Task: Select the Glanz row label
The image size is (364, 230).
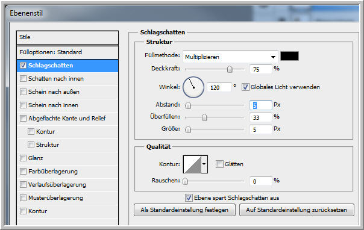Action: [x=36, y=158]
